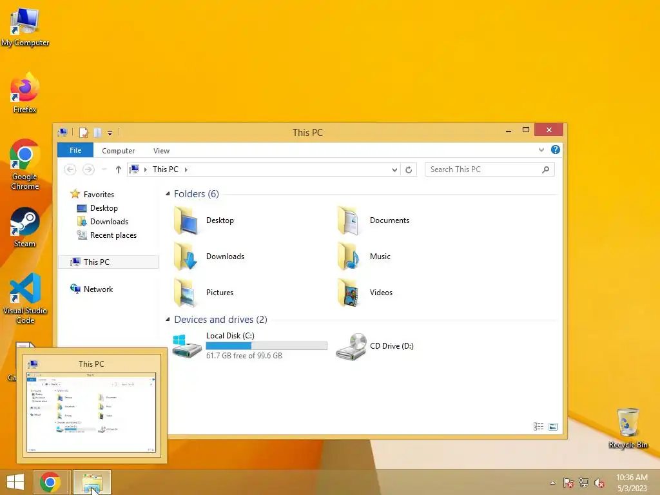Open recent locations dropdown arrow
The height and width of the screenshot is (495, 660).
pos(104,170)
